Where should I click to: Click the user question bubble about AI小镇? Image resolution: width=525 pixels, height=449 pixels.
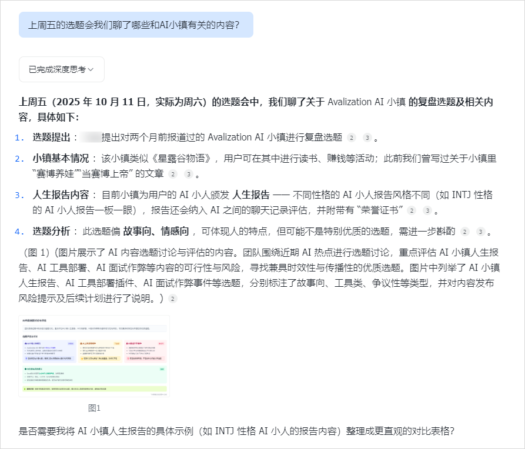pos(136,25)
